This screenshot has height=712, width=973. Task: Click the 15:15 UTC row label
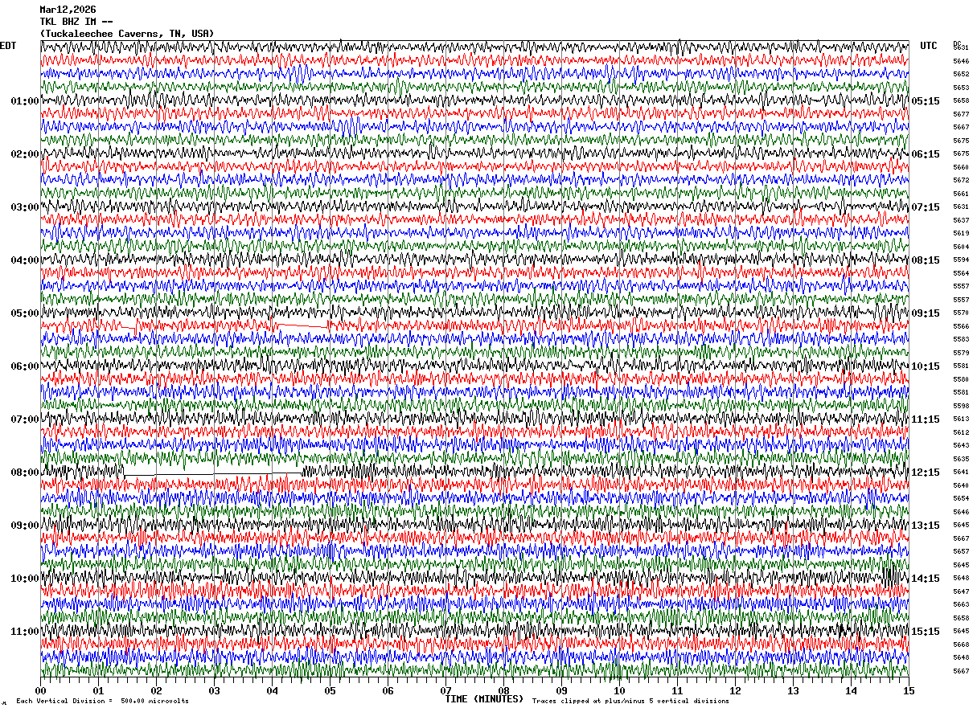point(926,632)
